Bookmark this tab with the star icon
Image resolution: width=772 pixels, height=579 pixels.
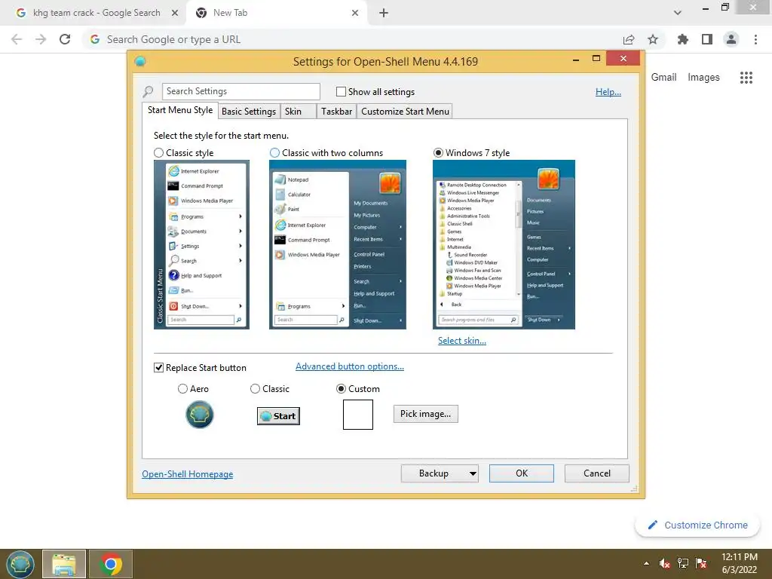653,39
